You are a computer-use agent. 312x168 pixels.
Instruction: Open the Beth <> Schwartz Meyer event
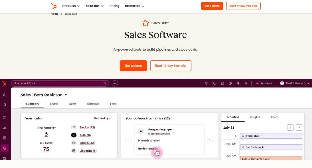271,159
